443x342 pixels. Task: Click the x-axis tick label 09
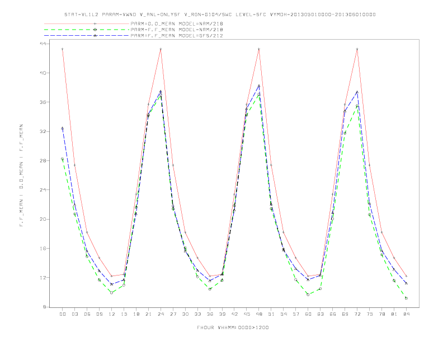coord(99,314)
